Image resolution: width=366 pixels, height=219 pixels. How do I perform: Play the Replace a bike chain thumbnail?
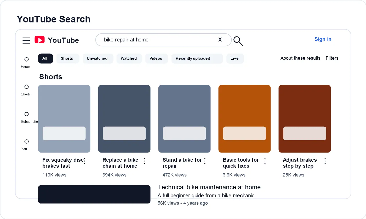[124, 119]
